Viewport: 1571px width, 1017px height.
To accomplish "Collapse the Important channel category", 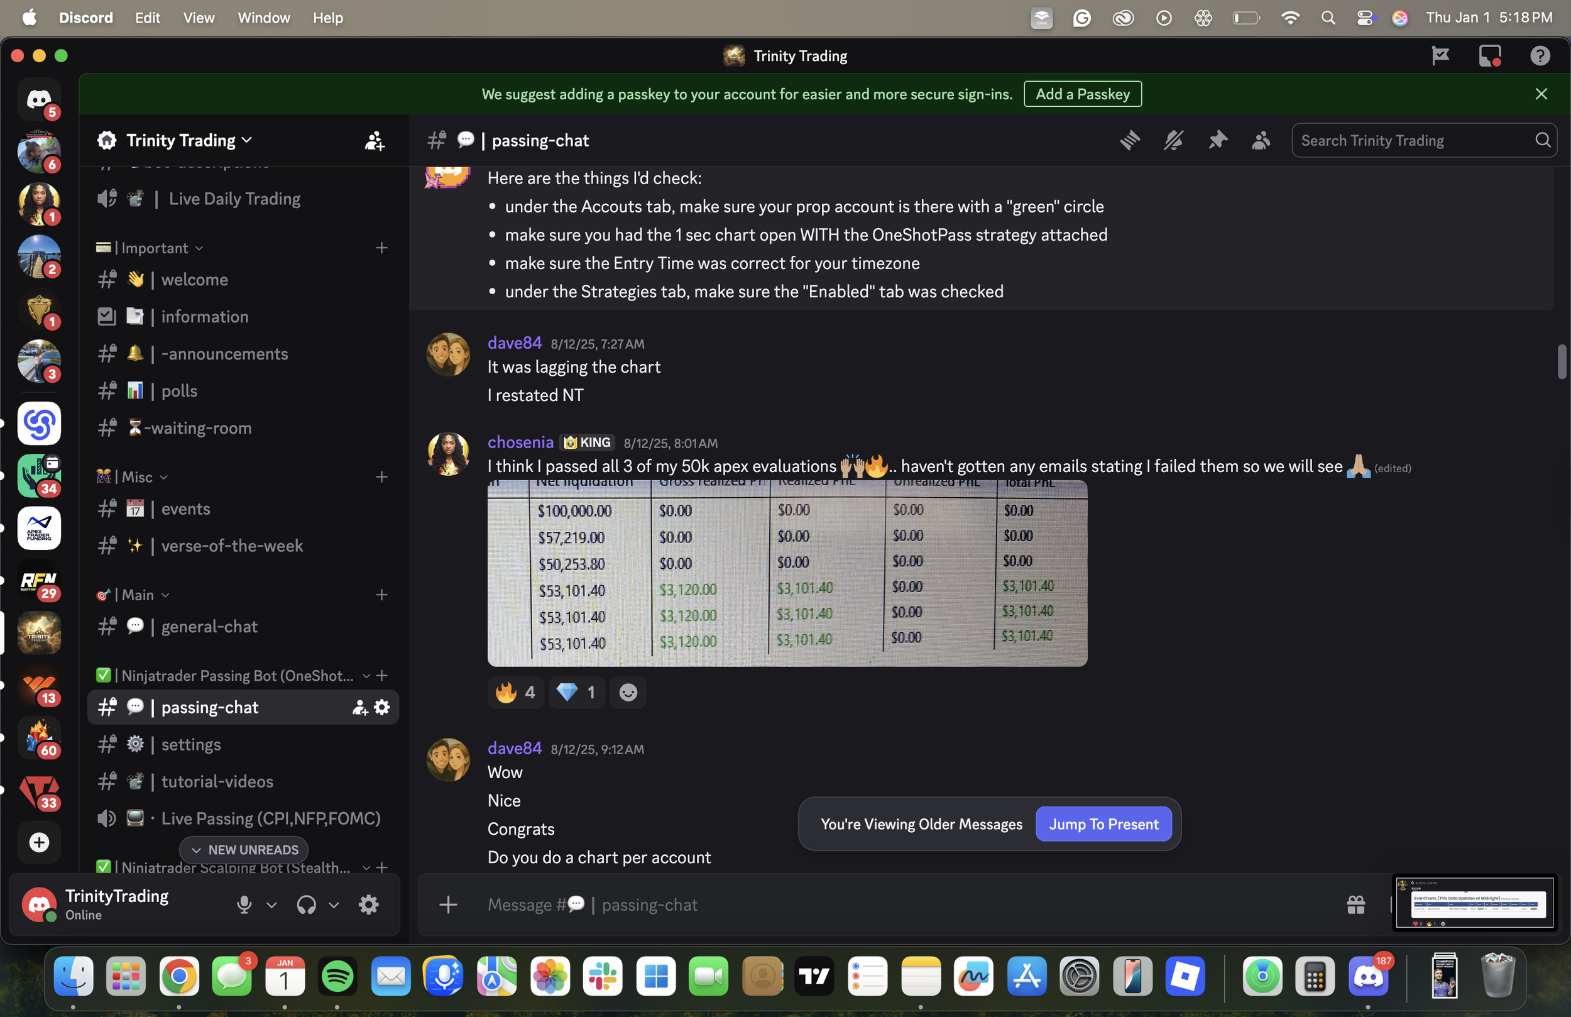I will pos(155,248).
